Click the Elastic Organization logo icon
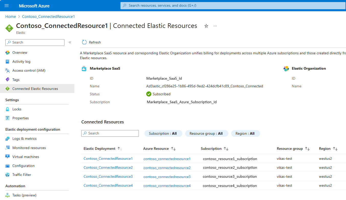Screen dimensions: 346x200 (x=286, y=69)
